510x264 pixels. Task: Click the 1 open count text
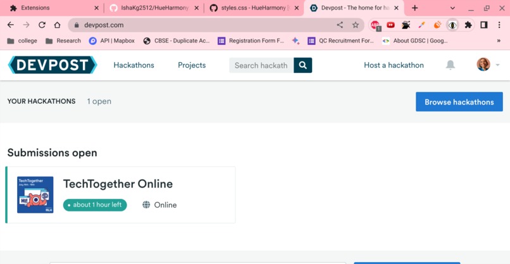[x=99, y=101]
